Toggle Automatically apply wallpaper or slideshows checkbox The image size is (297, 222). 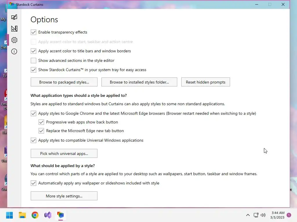click(x=34, y=183)
